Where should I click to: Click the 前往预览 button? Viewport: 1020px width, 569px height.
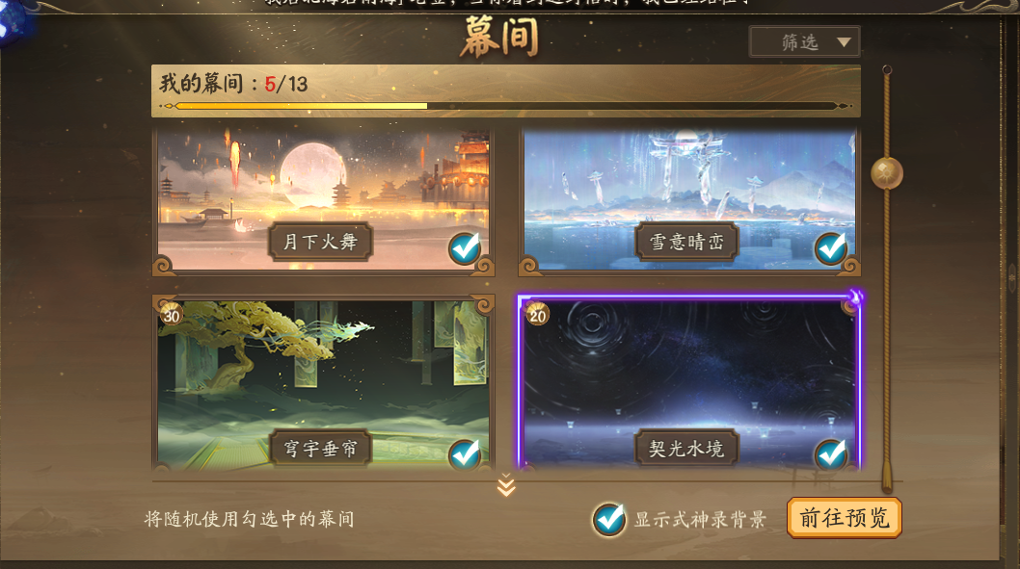pyautogui.click(x=845, y=518)
